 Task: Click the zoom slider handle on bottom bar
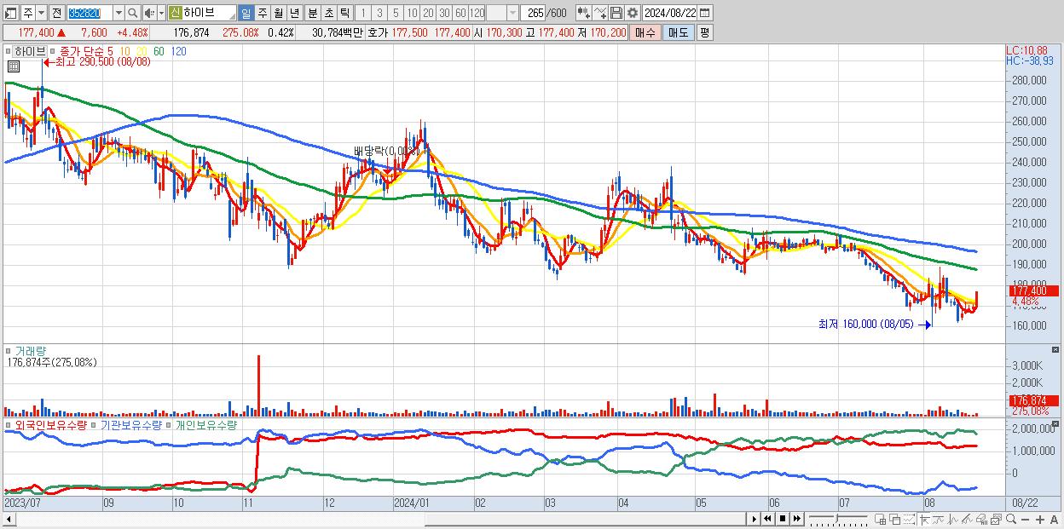pos(837,518)
